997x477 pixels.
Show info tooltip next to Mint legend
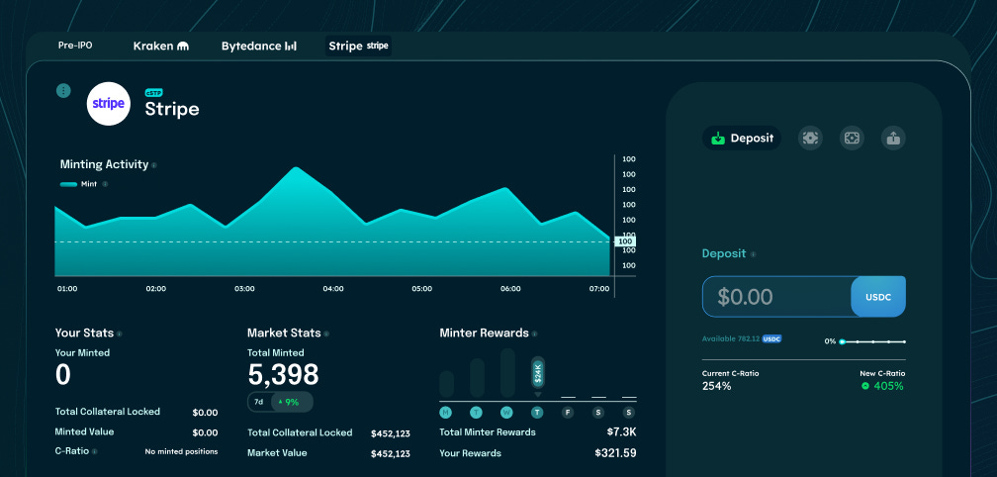click(x=105, y=184)
